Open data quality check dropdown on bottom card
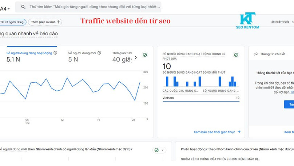Image resolution: width=294 pixels, height=166 pixels. click(159, 150)
